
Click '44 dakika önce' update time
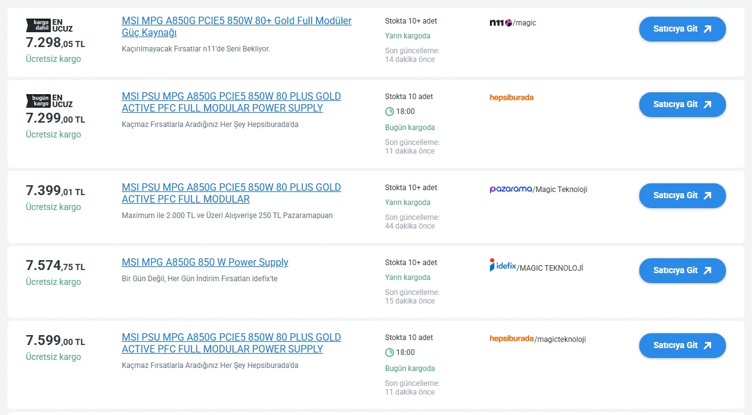(410, 226)
